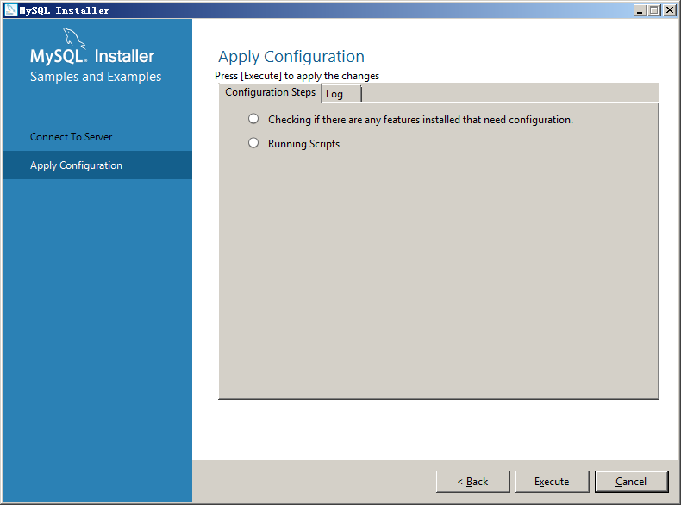Screen dimensions: 681x505
Task: Click 'Checking if there are any features' text
Action: pos(421,120)
